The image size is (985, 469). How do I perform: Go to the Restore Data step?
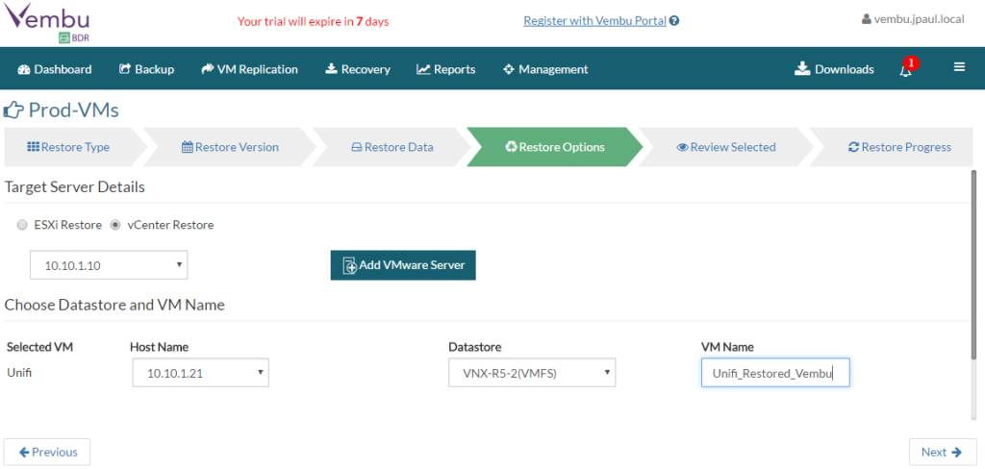pos(392,147)
